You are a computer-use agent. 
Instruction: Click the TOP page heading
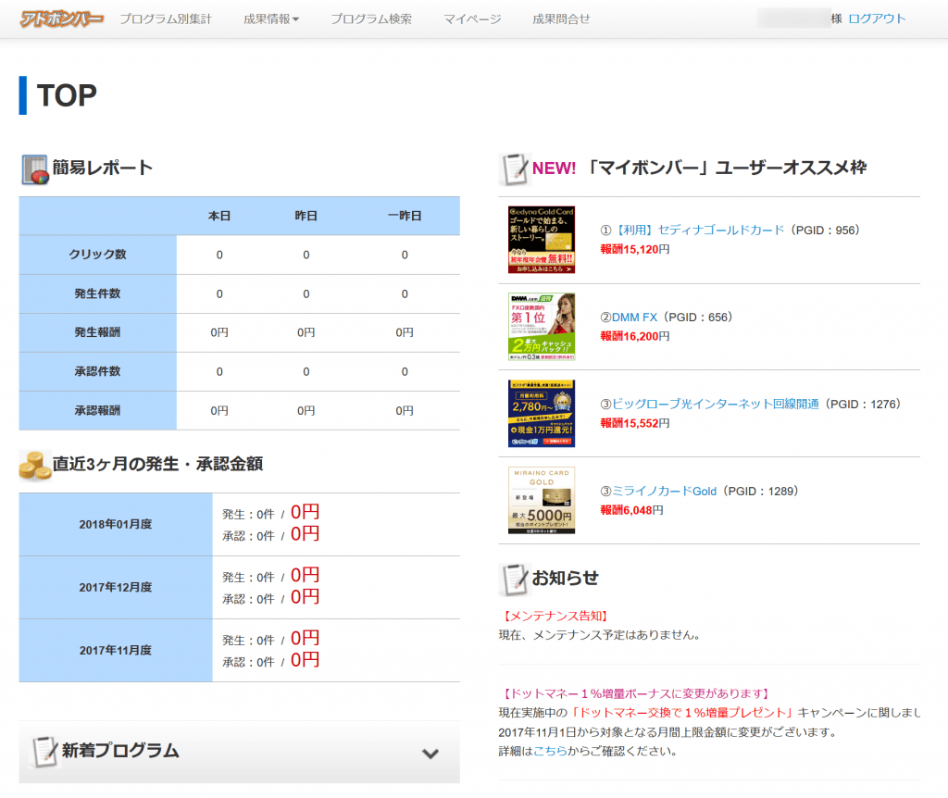point(67,95)
